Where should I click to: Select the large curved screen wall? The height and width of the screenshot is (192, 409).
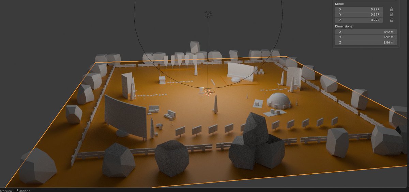click(x=125, y=116)
